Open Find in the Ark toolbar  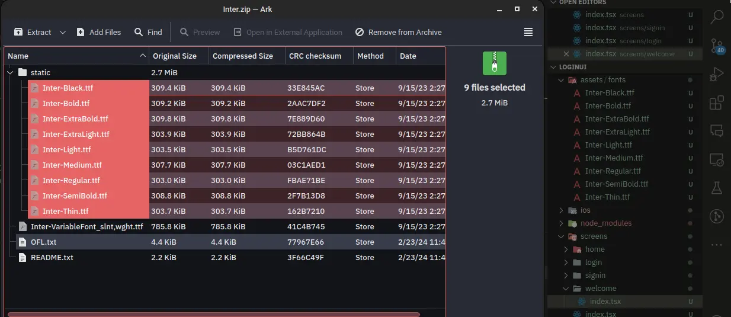(148, 32)
